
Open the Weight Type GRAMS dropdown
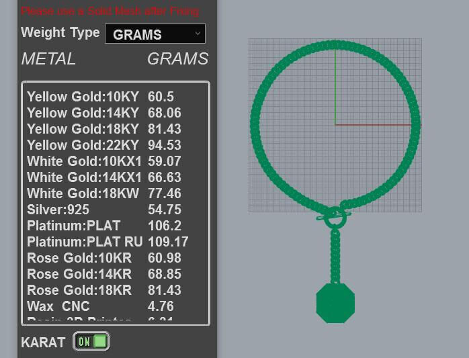pos(155,34)
